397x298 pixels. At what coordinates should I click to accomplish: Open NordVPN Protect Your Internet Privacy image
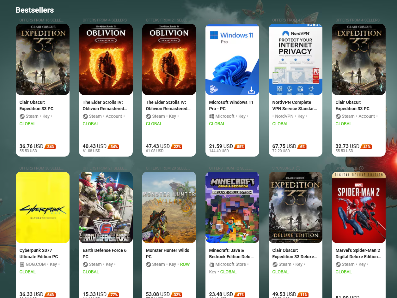click(x=296, y=59)
